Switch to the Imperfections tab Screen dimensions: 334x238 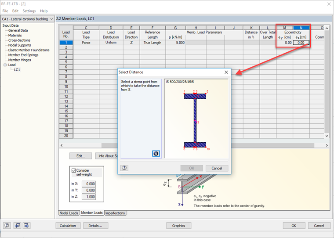tap(115, 213)
